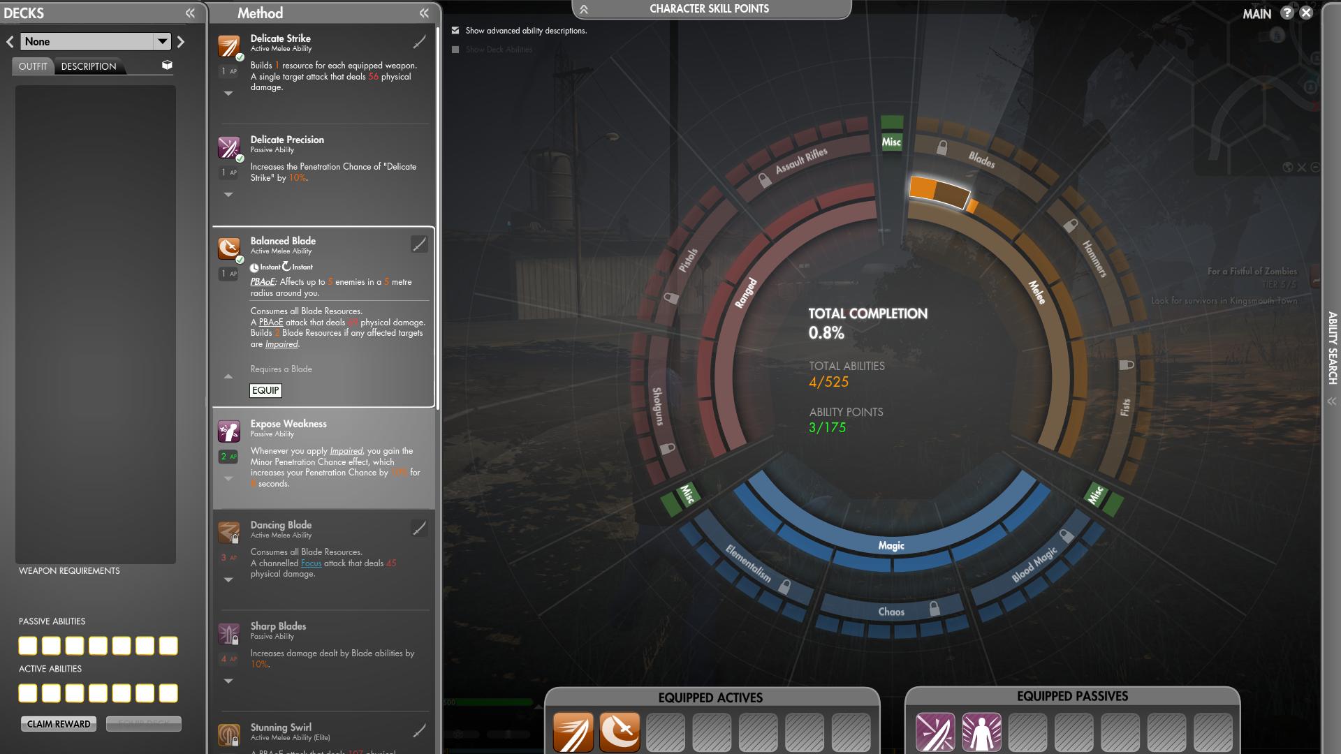1341x754 pixels.
Task: Click the lock icon on Chaos segment
Action: (x=935, y=608)
